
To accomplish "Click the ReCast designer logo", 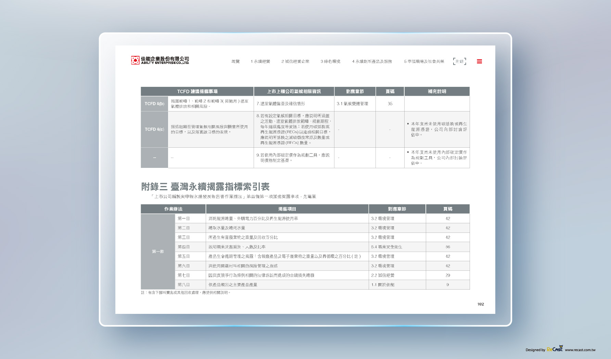I will [555, 349].
